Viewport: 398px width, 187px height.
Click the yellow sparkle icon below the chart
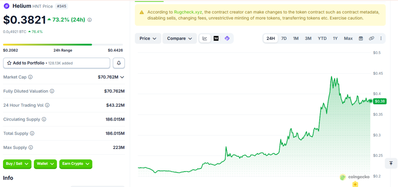coord(355,184)
